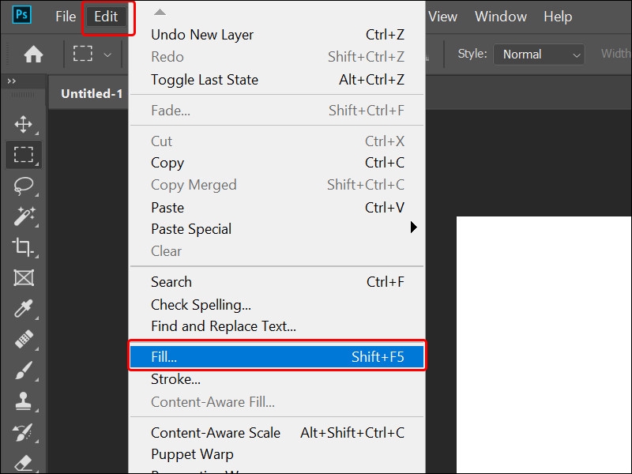Click the white document canvas

coord(544,344)
